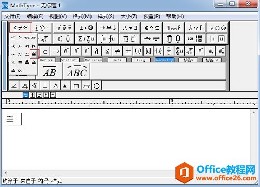Image resolution: width=260 pixels, height=187 pixels.
Task: Open the 视图(V) menu
Action: coord(58,16)
